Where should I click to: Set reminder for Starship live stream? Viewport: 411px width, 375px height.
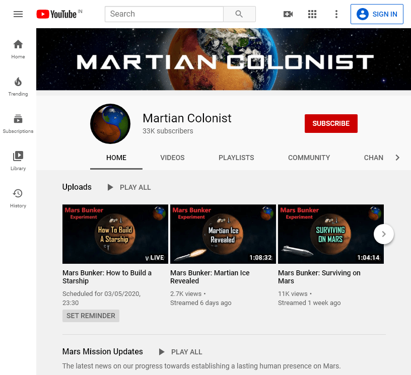(91, 316)
